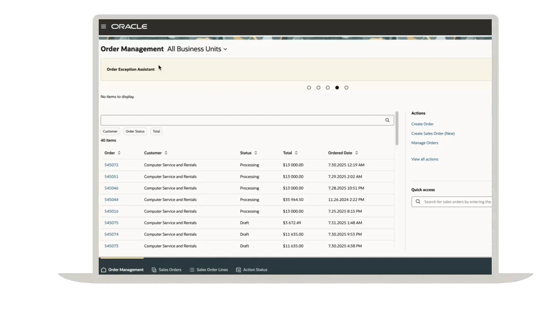Viewport: 558px width, 315px height.
Task: Click the Action Status tab icon
Action: coord(238,270)
